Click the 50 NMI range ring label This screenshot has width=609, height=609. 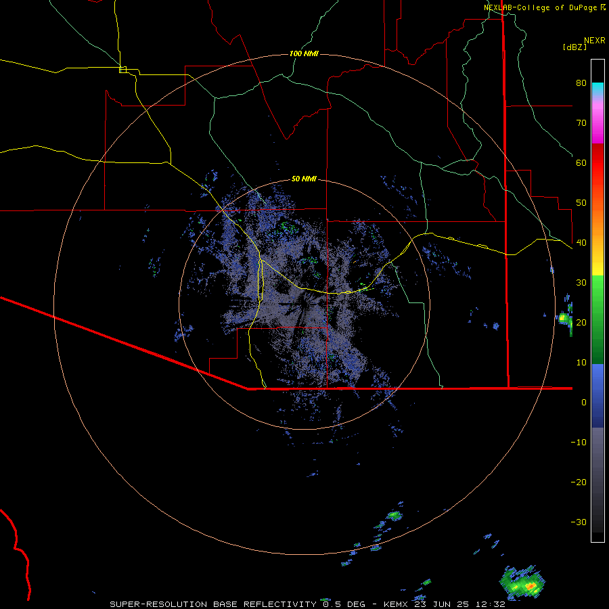pyautogui.click(x=304, y=179)
